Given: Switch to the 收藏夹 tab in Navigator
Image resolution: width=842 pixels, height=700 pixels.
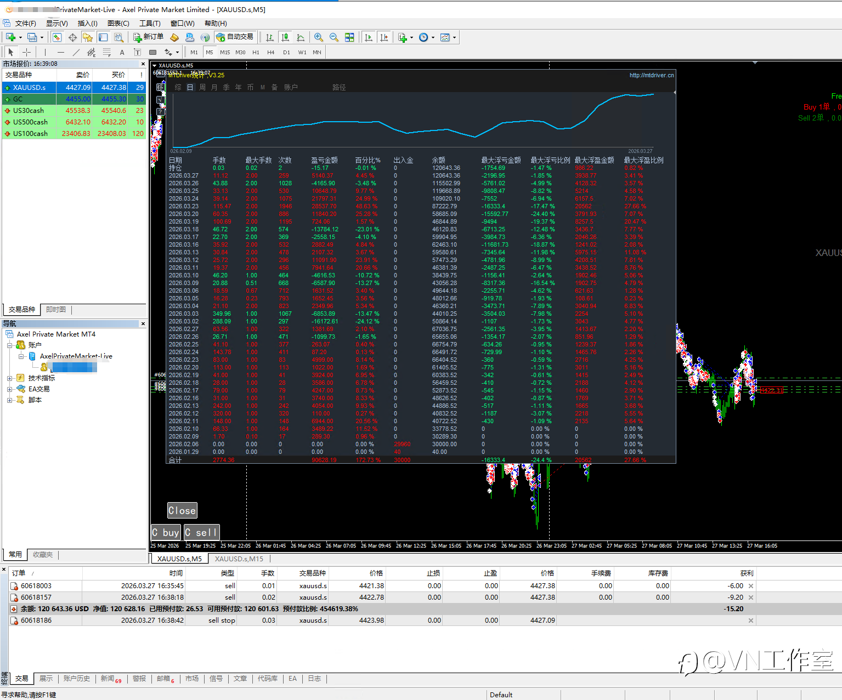Looking at the screenshot, I should tap(43, 555).
